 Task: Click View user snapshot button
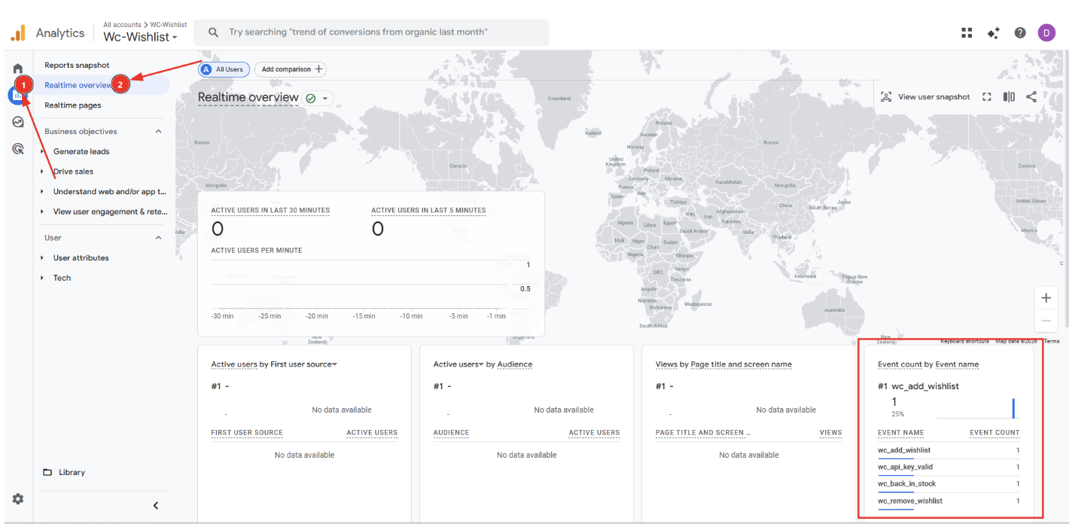coord(925,97)
